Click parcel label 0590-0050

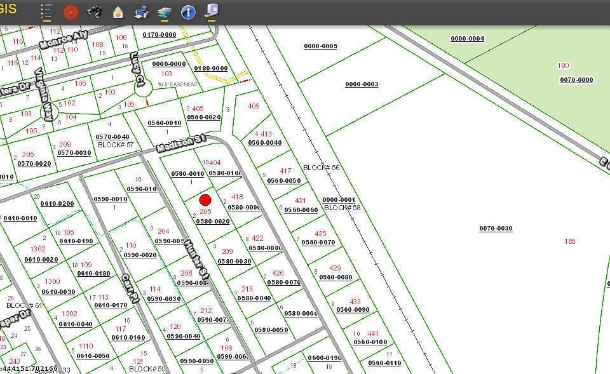(197, 361)
